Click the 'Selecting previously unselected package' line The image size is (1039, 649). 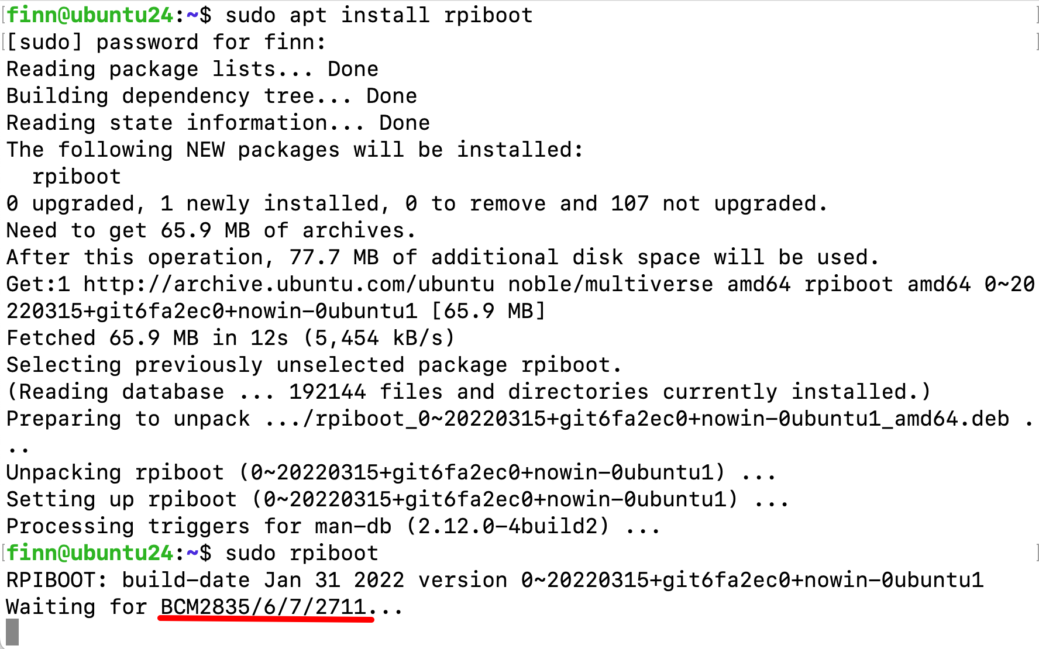point(314,365)
